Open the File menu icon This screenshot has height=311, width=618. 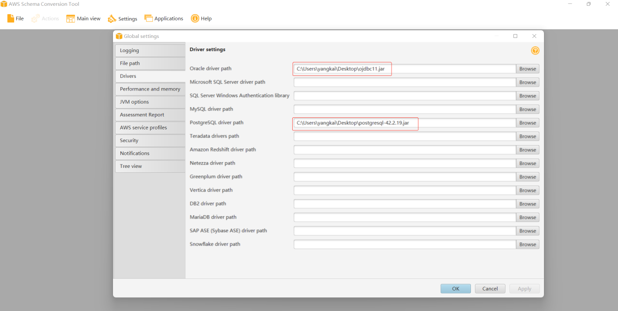coord(11,18)
